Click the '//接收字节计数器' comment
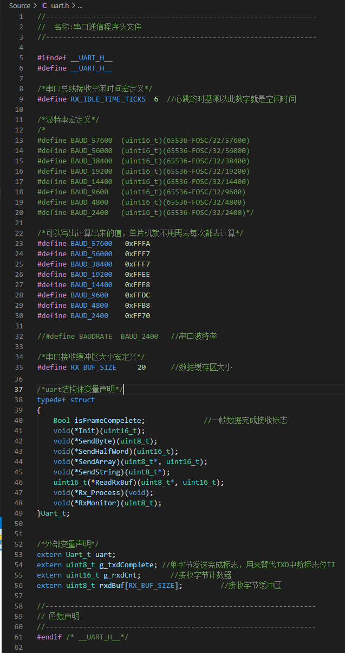Screen dimensions: 345x653 (201, 575)
